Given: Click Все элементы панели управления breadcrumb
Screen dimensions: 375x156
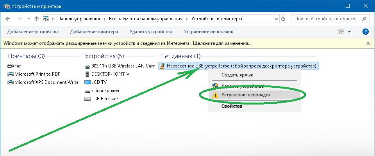Looking at the screenshot, I should 145,19.
